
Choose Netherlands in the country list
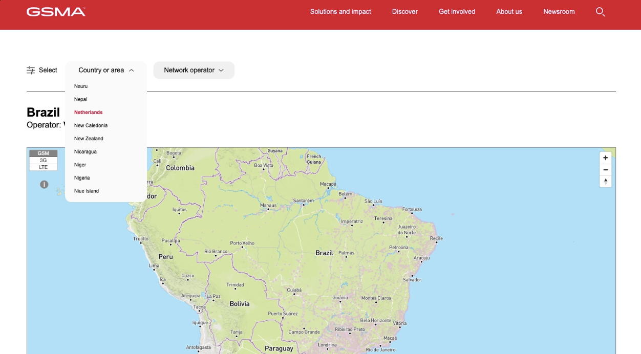(88, 112)
